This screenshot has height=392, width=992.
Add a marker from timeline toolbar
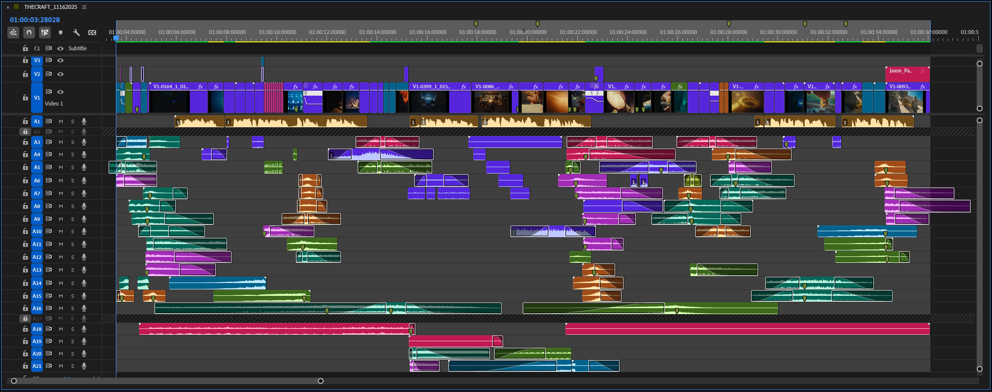pos(61,33)
